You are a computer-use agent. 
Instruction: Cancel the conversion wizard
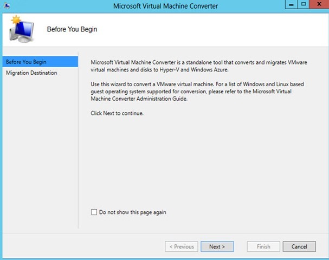click(299, 246)
